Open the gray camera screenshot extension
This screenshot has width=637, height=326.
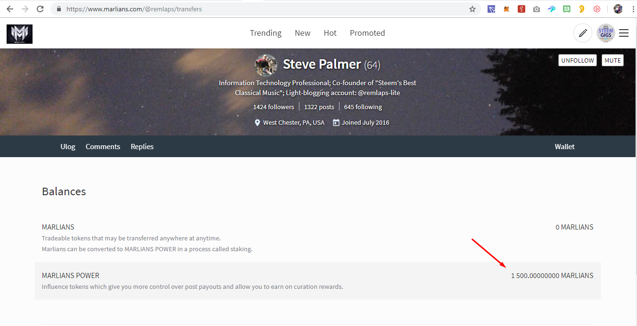click(x=537, y=9)
